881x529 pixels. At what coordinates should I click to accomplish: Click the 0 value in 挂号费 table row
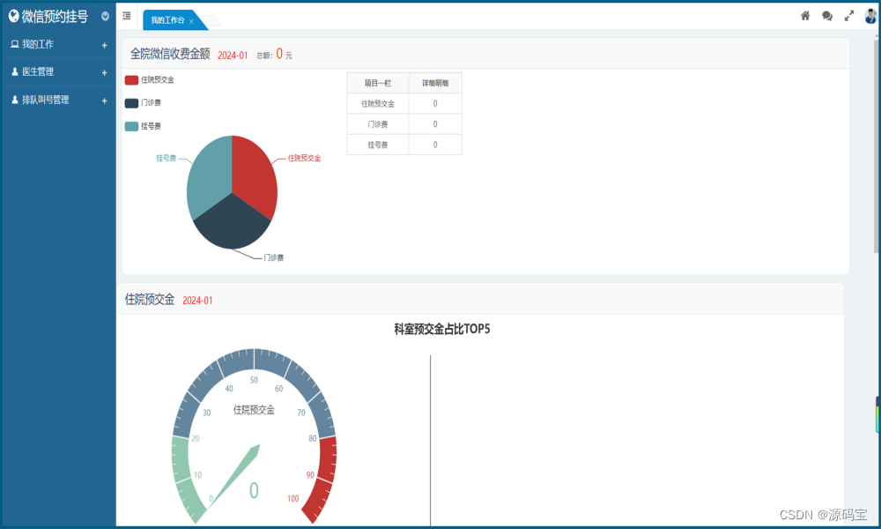click(x=435, y=145)
